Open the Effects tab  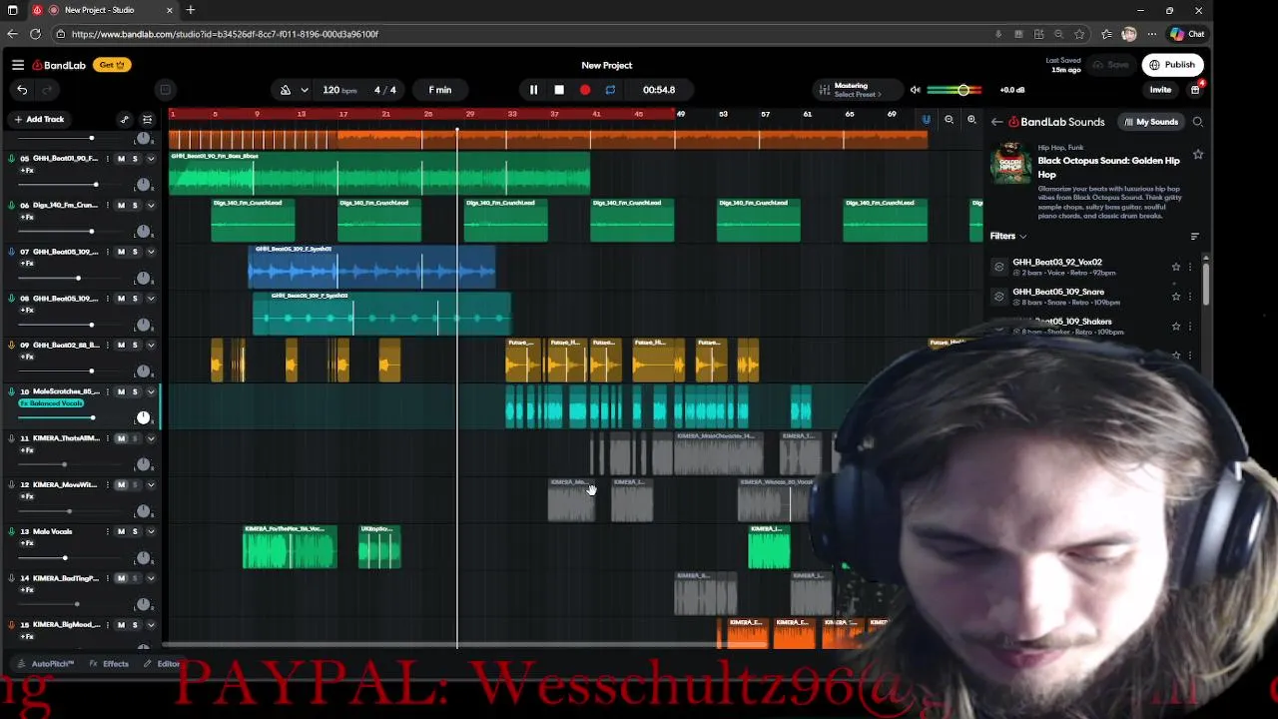coord(110,664)
